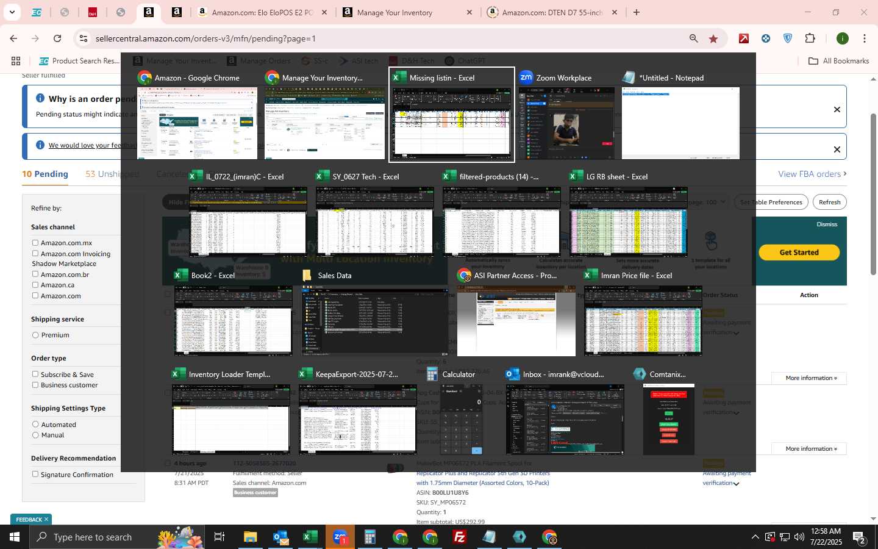Switch to SY_0627 Tech Excel window
878x549 pixels.
click(374, 213)
